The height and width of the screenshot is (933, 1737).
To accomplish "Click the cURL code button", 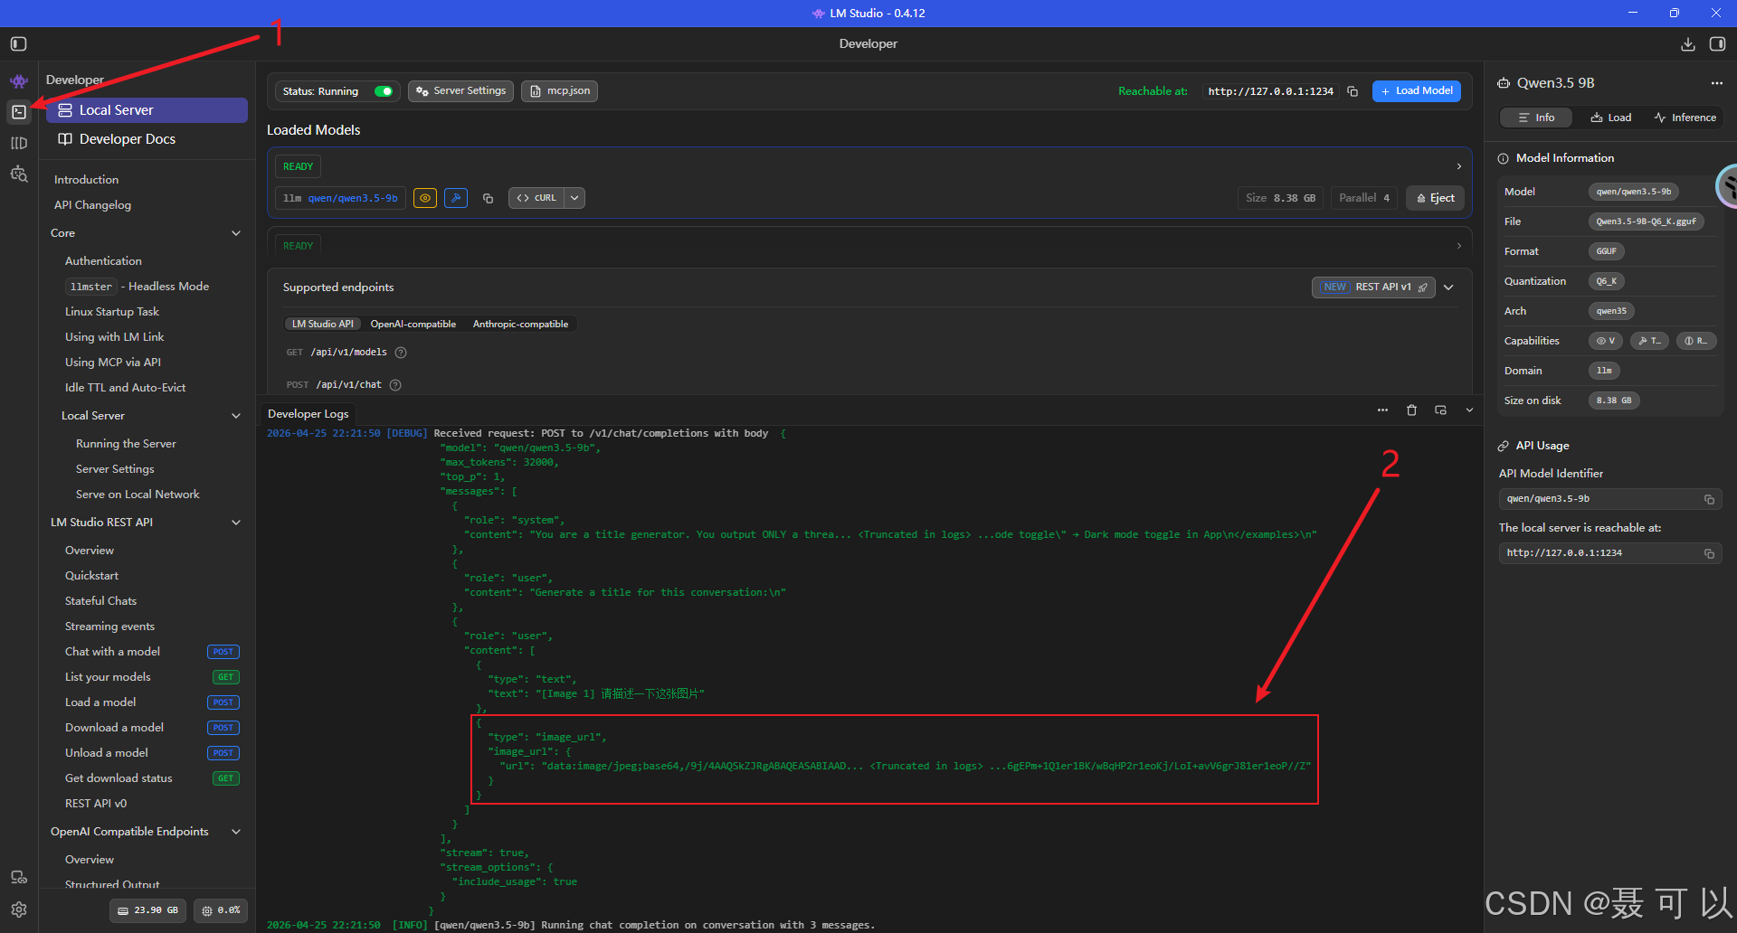I will tap(537, 198).
